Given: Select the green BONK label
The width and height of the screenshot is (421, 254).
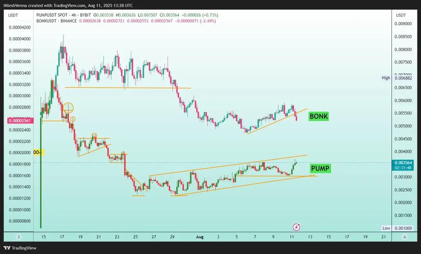Looking at the screenshot, I should pyautogui.click(x=319, y=116).
